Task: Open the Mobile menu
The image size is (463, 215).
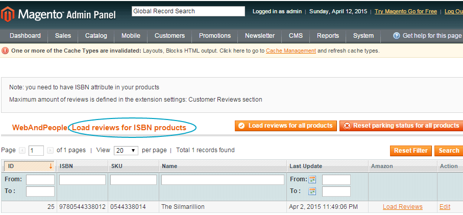Action: [131, 36]
